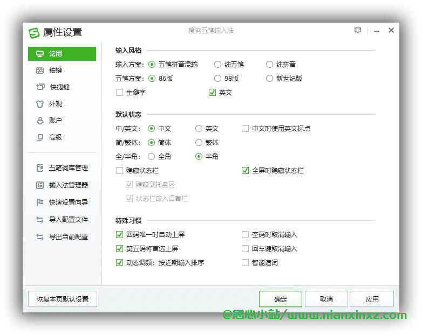Viewport: 422px width, 335px height.
Task: Uncheck 四码唯一时自动上屏
Action: pyautogui.click(x=119, y=234)
